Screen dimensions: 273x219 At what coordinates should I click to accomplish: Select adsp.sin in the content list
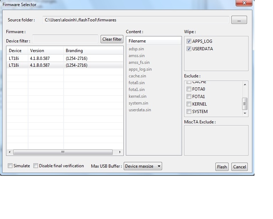pos(136,49)
